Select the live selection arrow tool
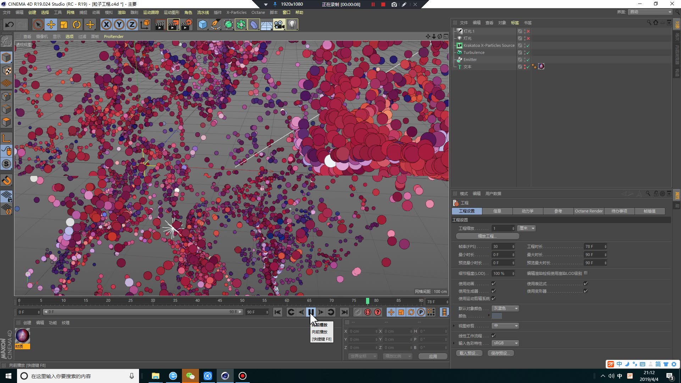This screenshot has width=681, height=383. point(38,24)
